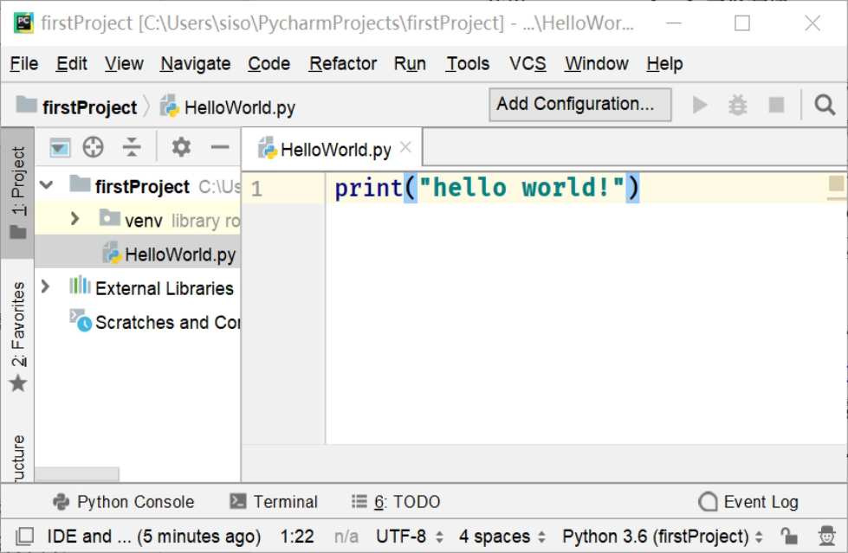Open the Navigate menu
The width and height of the screenshot is (848, 553).
195,64
